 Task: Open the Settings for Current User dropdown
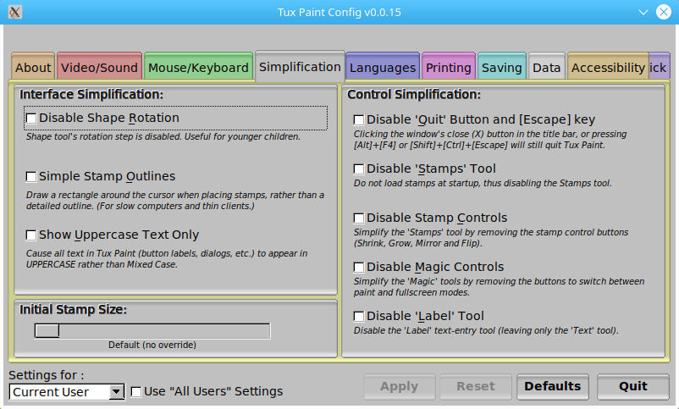(x=67, y=392)
